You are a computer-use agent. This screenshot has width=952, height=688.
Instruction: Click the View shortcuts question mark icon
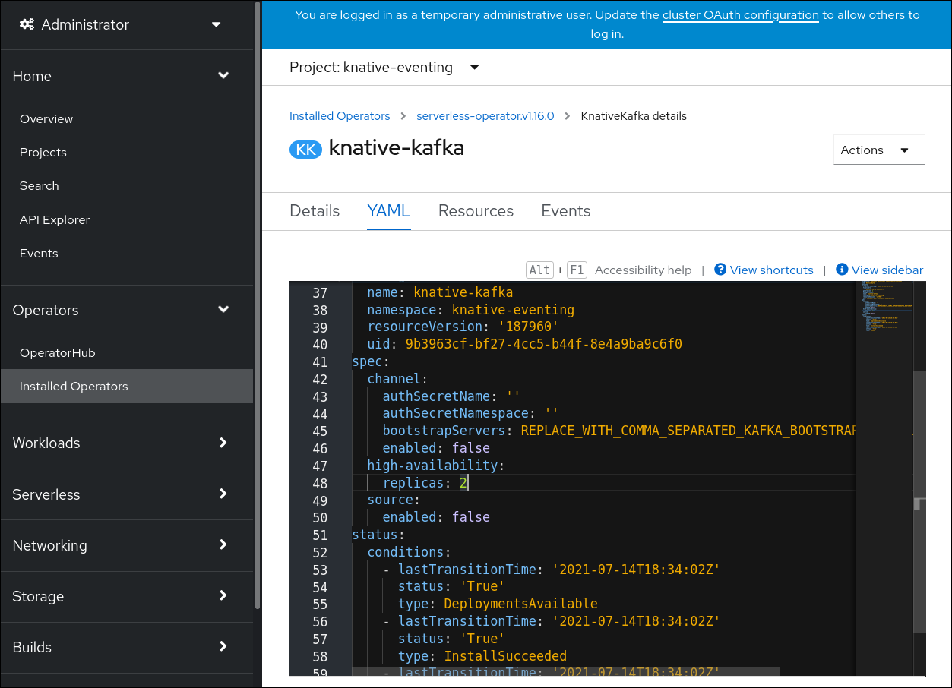click(x=720, y=270)
